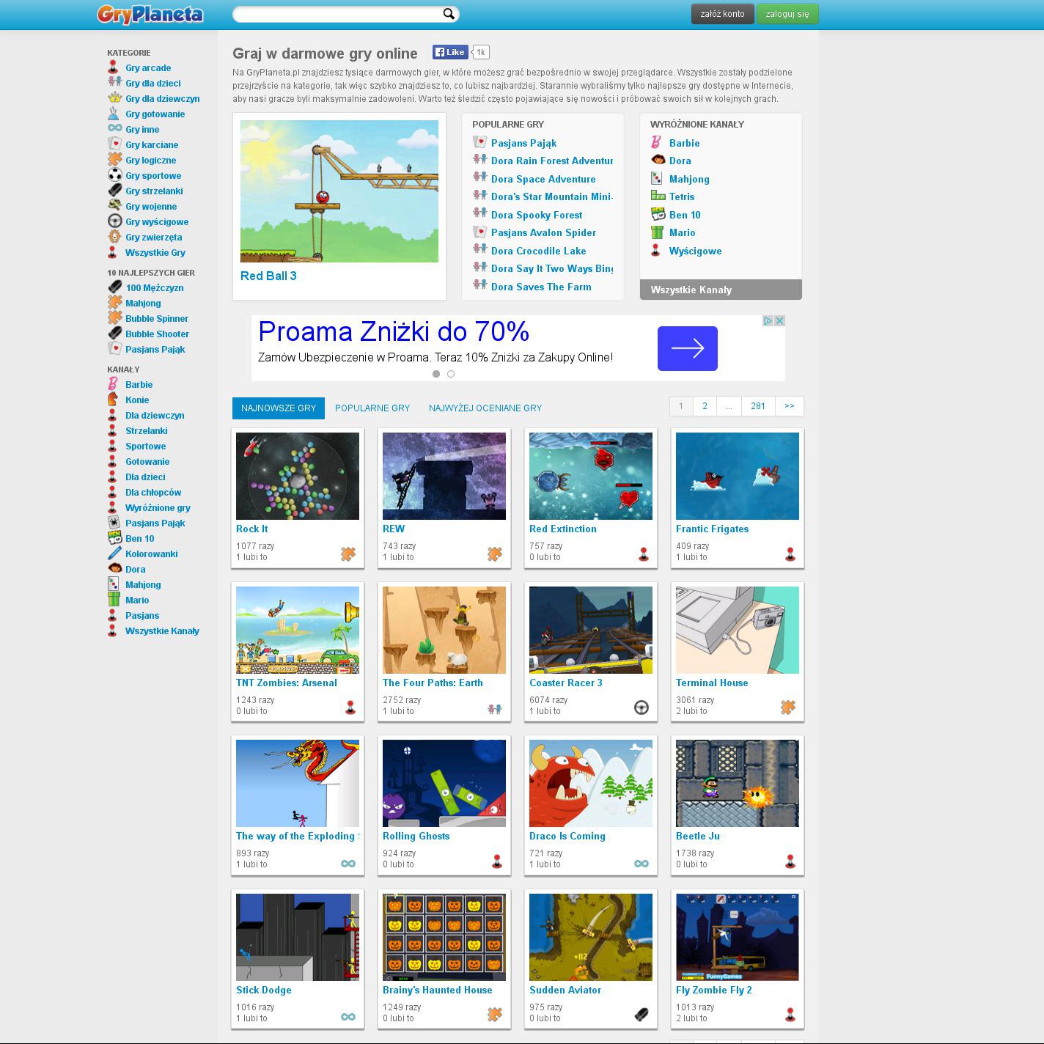Click the search magnifier icon
The width and height of the screenshot is (1044, 1044).
point(449,14)
